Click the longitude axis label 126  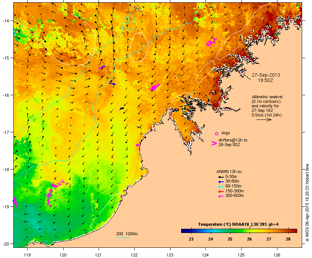tap(277, 255)
